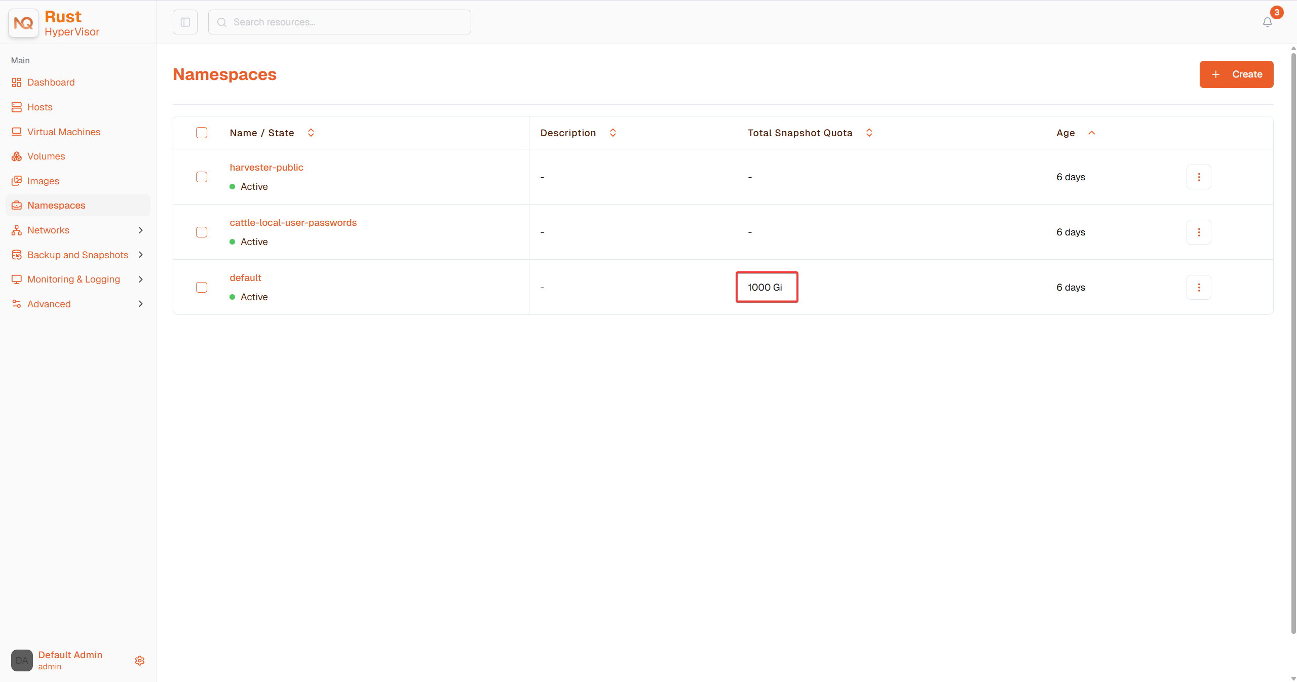
Task: Click the Networks topology icon
Action: (17, 230)
